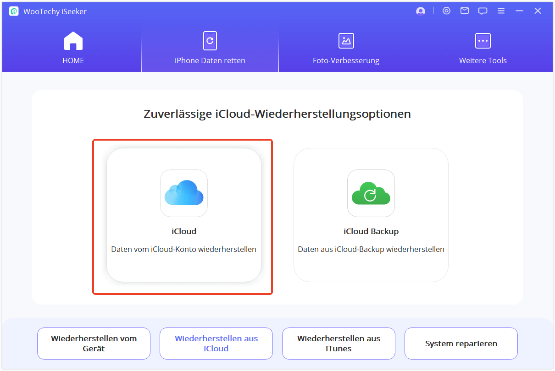Image resolution: width=555 pixels, height=371 pixels.
Task: Switch to the Foto-Verbesserung tab
Action: pos(346,48)
